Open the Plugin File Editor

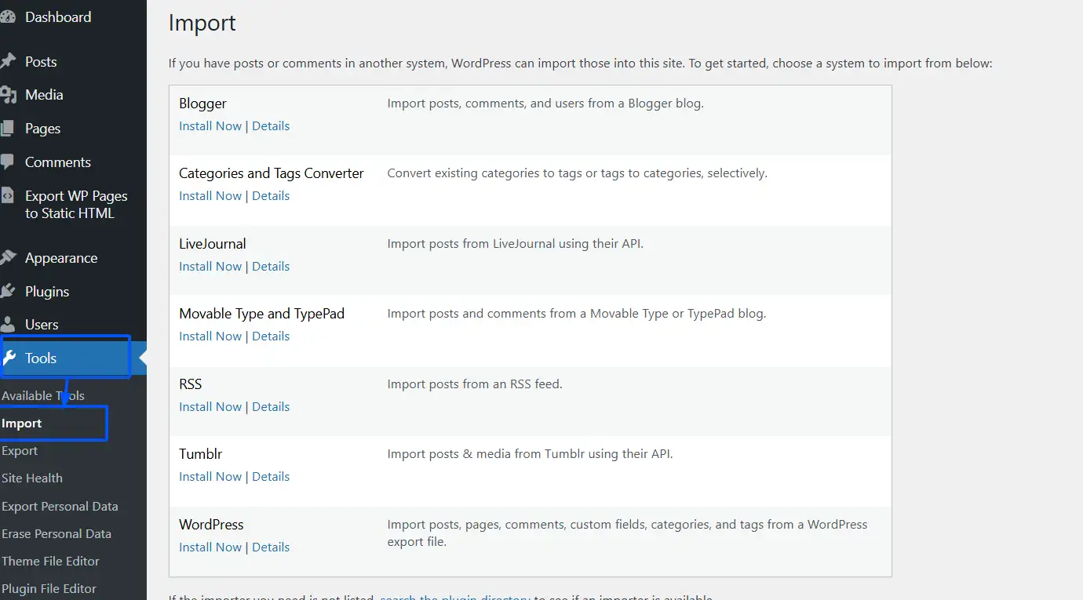[49, 589]
